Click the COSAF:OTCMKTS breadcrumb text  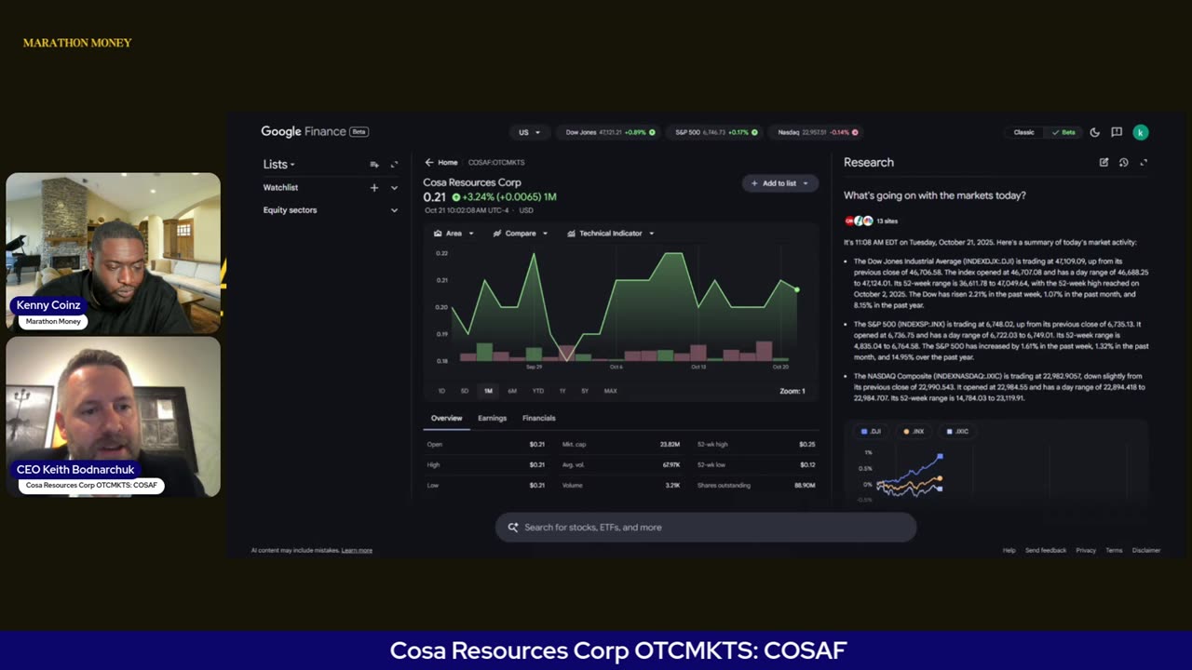[x=496, y=163]
